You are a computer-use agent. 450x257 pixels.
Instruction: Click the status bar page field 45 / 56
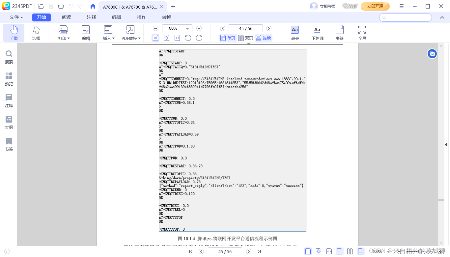click(225, 251)
